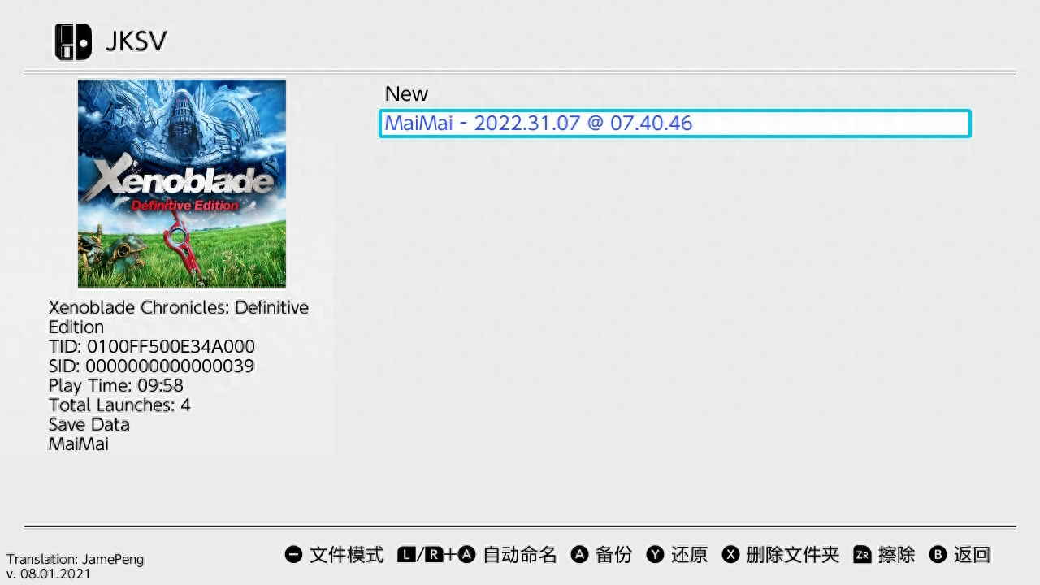Click the R button icon

435,555
